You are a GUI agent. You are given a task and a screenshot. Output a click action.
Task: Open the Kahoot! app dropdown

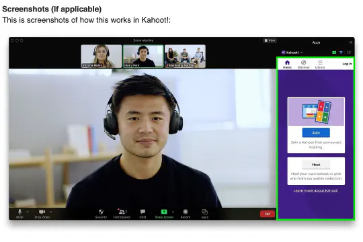292,52
